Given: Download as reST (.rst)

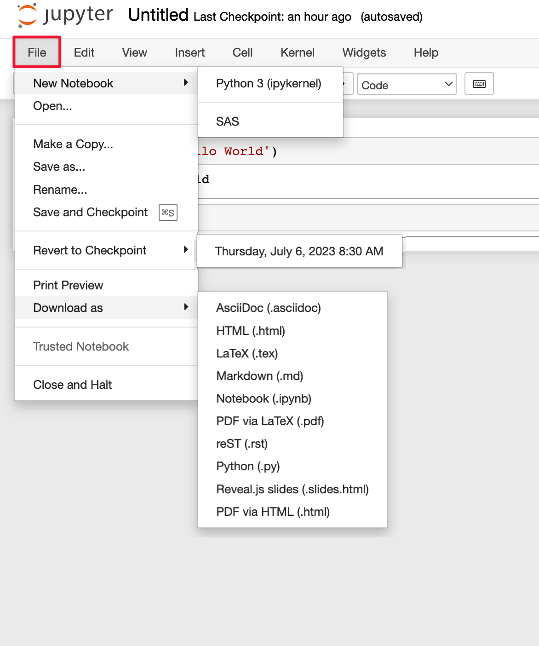Looking at the screenshot, I should [x=292, y=444].
